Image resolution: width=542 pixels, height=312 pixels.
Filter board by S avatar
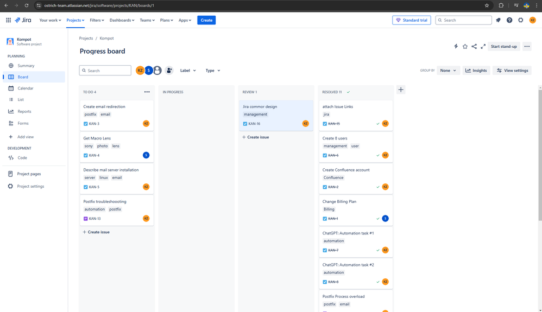pos(149,71)
